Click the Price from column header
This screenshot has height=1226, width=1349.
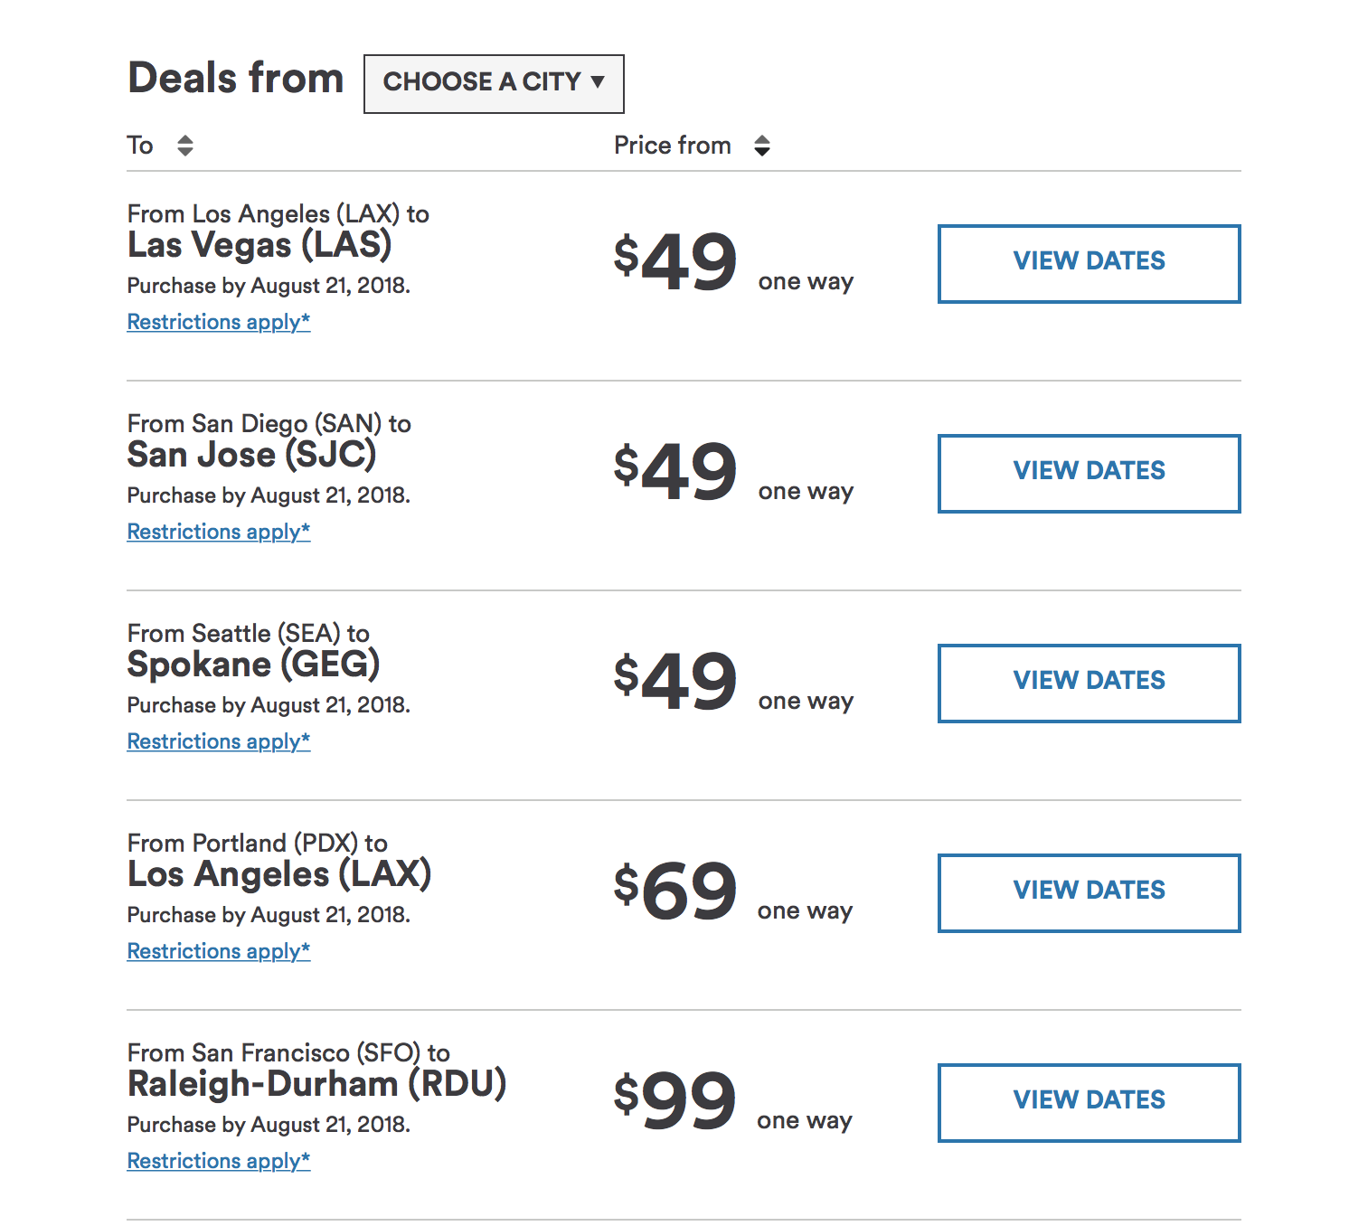(x=672, y=146)
